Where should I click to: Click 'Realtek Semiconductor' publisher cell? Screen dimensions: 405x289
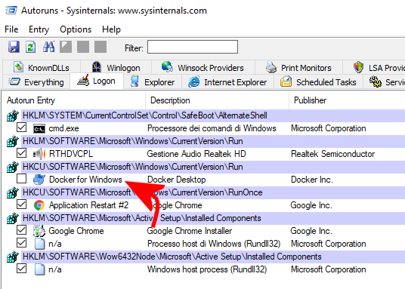(332, 154)
